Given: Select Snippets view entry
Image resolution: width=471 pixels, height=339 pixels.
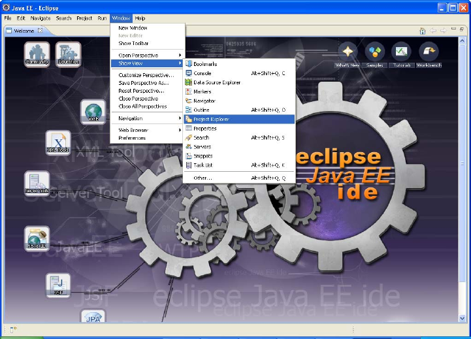Looking at the screenshot, I should click(x=239, y=156).
